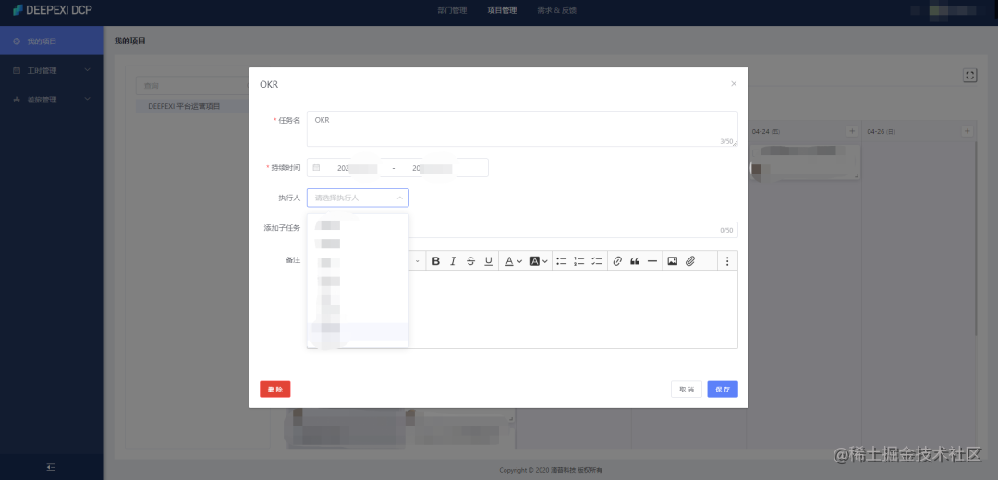Collapse the sidebar with bottom icon
The height and width of the screenshot is (480, 998).
[52, 467]
